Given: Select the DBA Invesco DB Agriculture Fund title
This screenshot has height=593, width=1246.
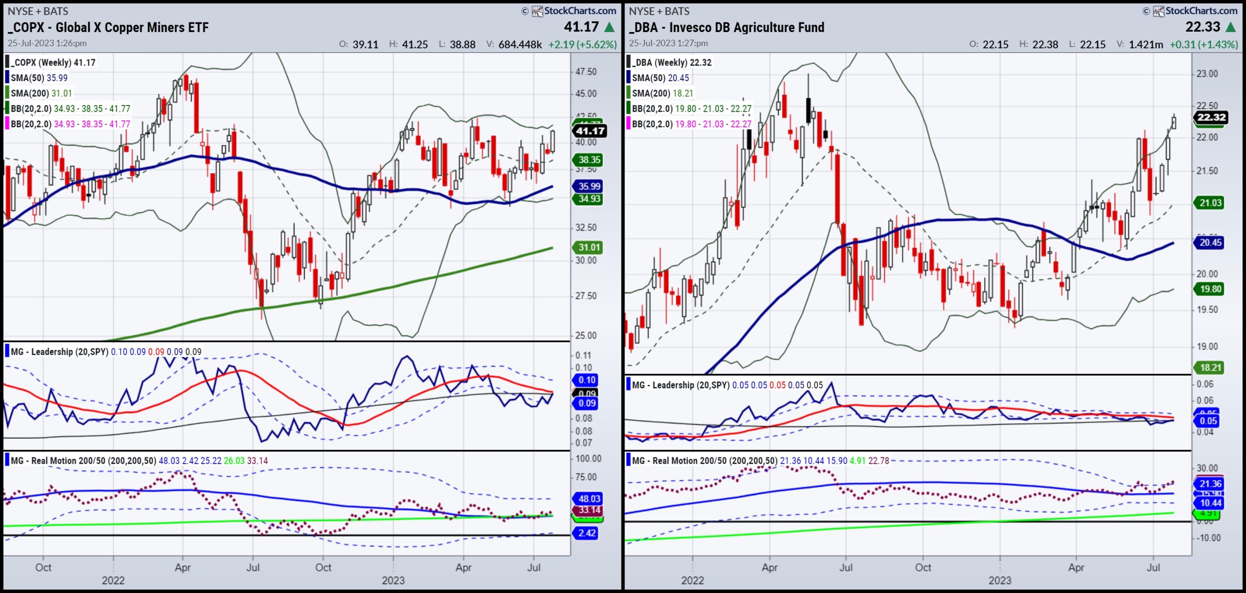Looking at the screenshot, I should tap(727, 28).
